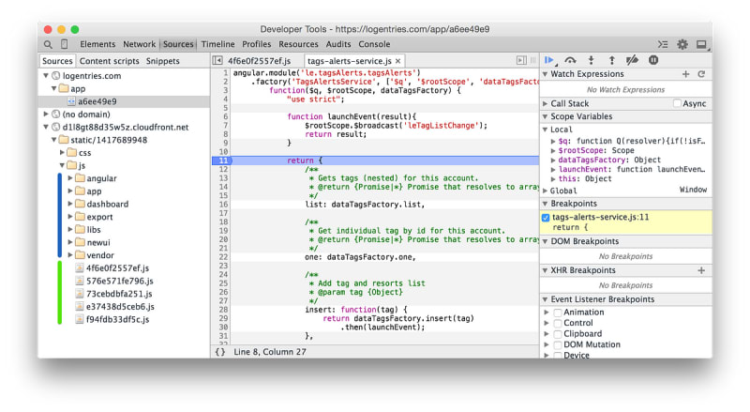Open DevTools settings gear

[682, 44]
